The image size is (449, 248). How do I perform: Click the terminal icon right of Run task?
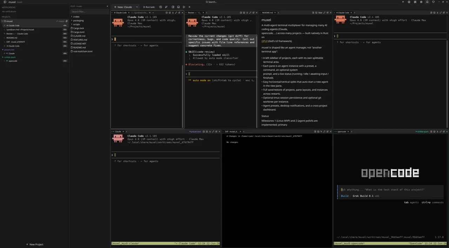pos(161,7)
